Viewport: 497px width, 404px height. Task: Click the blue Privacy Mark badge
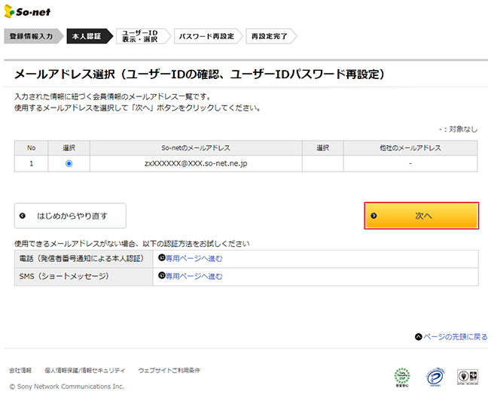pos(434,375)
